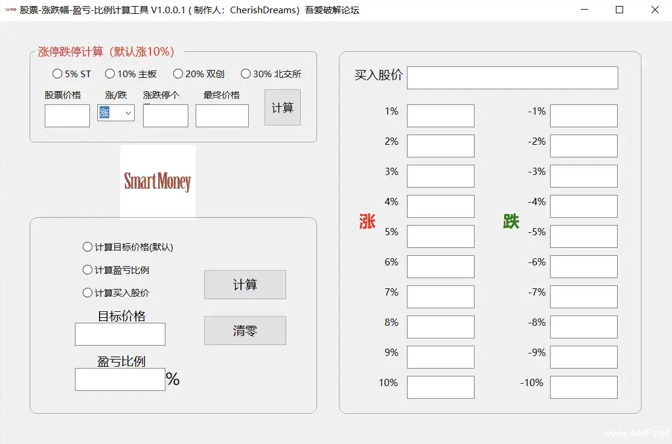Select 计算目标价格 calculation mode
This screenshot has width=672, height=444.
88,247
